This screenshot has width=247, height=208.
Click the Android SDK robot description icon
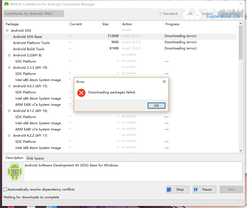coord(14,171)
